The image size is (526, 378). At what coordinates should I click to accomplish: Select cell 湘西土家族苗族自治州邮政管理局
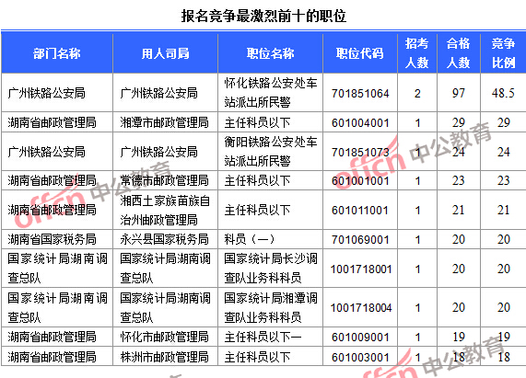click(165, 211)
